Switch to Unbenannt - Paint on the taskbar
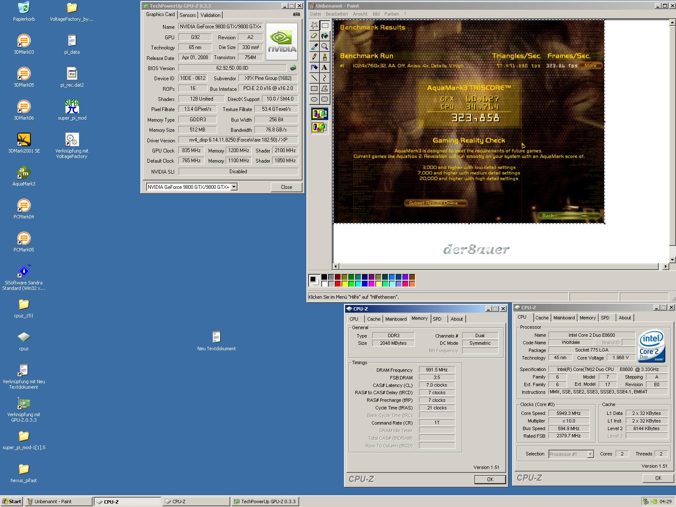The width and height of the screenshot is (676, 507). click(x=58, y=502)
